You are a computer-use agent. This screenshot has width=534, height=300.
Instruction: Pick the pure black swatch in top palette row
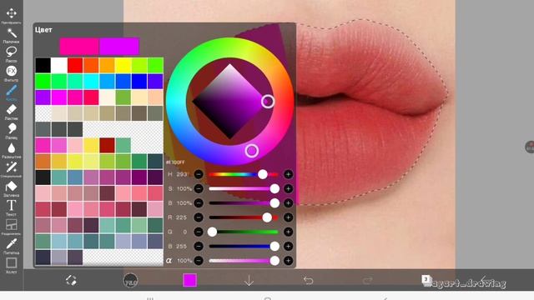point(43,65)
